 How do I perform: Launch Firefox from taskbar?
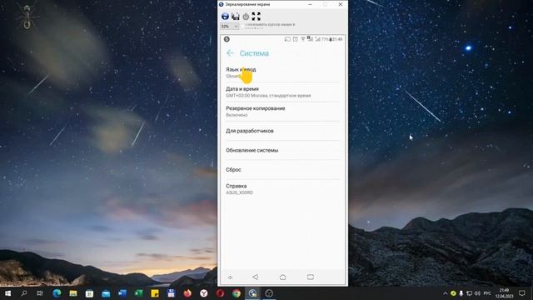pyautogui.click(x=187, y=293)
